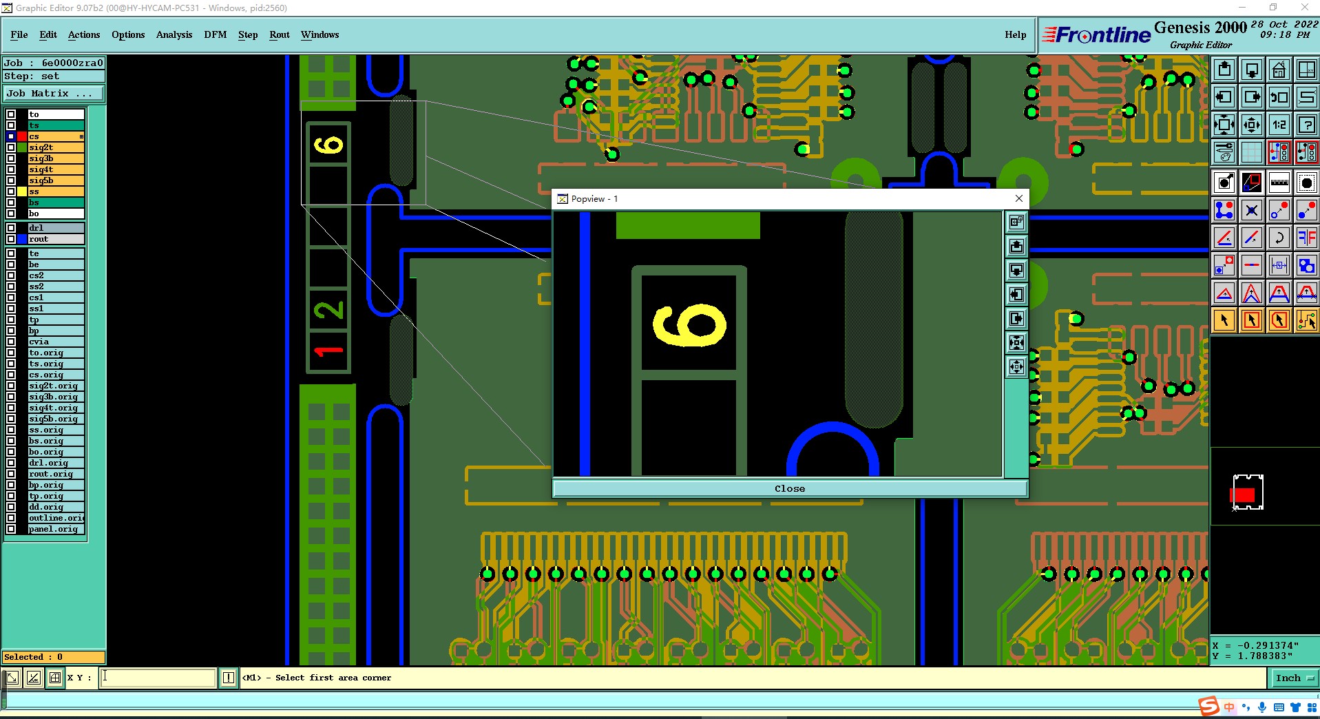Open the Inch units dropdown
Screen dimensions: 1320x719
click(x=1294, y=678)
